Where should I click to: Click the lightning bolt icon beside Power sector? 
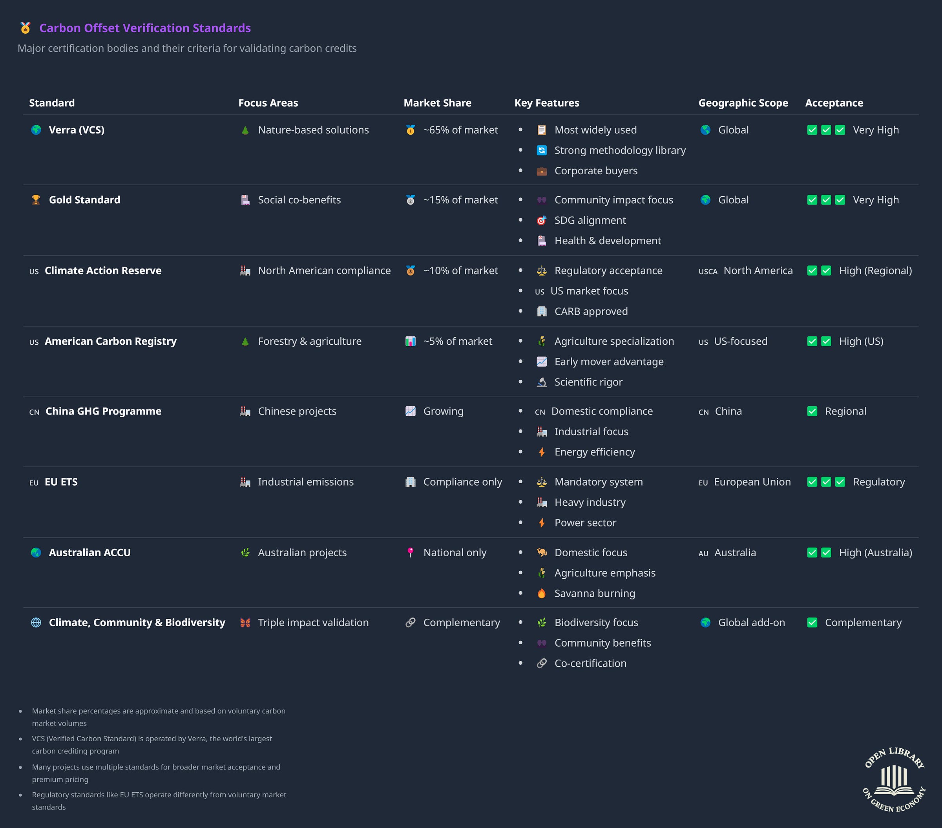(x=542, y=523)
